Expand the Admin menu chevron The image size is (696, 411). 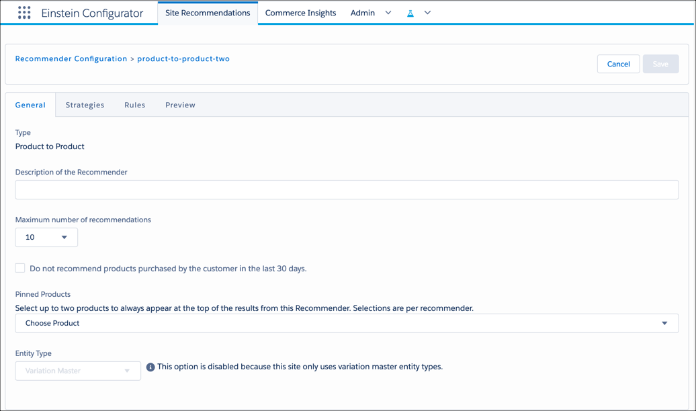(388, 13)
